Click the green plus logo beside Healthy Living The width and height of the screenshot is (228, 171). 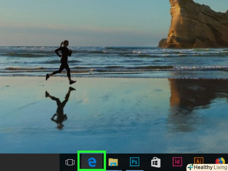190,168
